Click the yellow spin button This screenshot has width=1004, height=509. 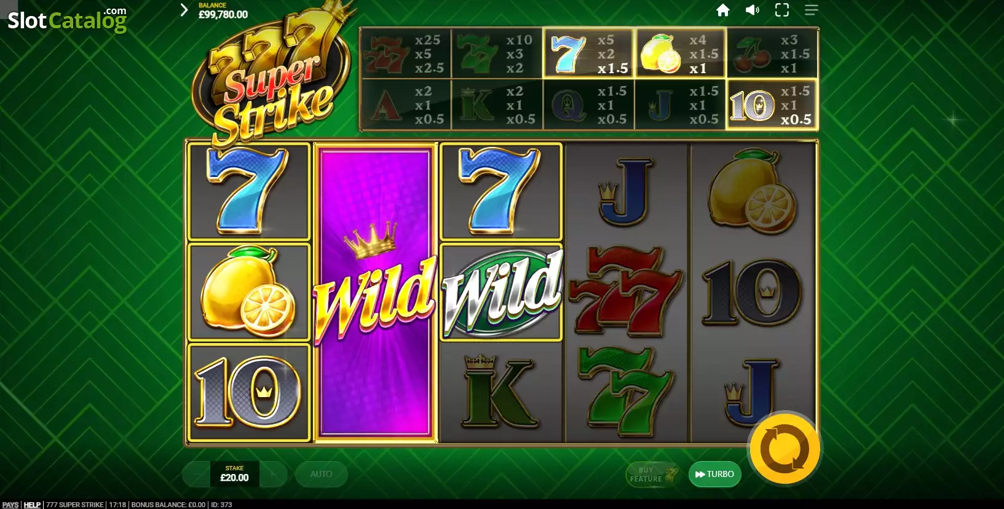785,449
